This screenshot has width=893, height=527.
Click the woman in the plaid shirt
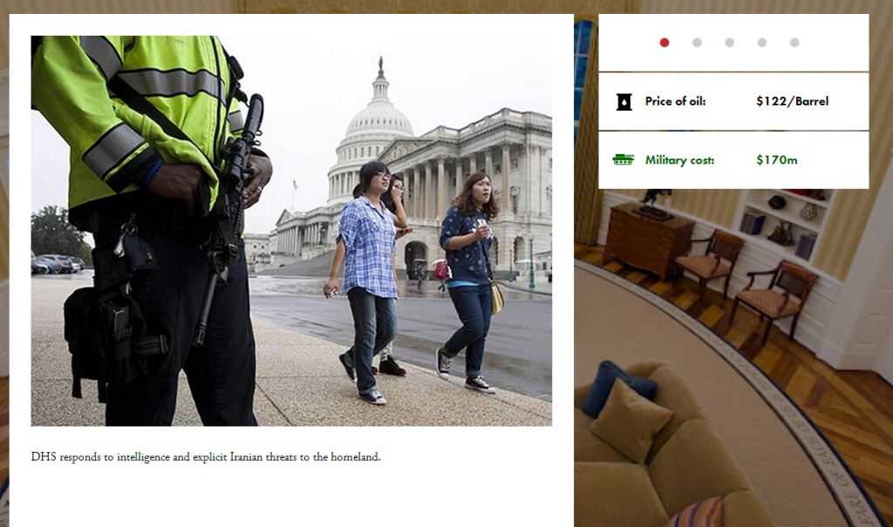pos(366,281)
